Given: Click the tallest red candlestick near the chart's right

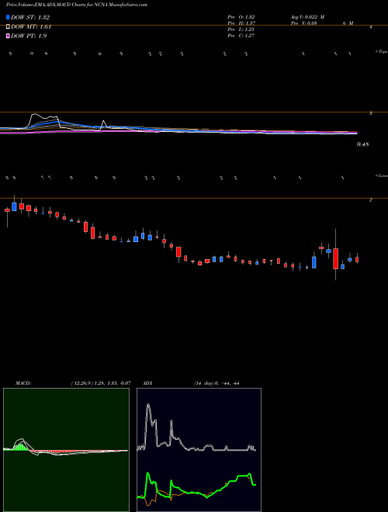Looking at the screenshot, I should [x=335, y=258].
